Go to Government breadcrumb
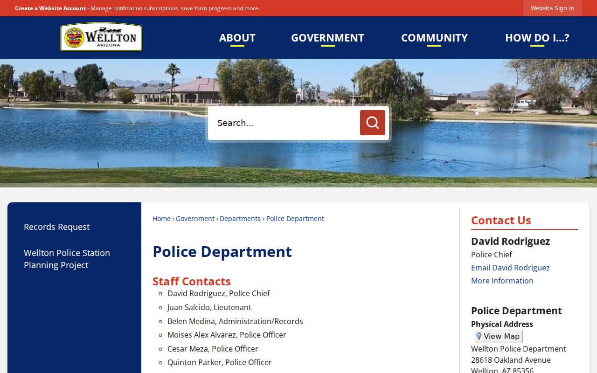The image size is (597, 373). (195, 219)
